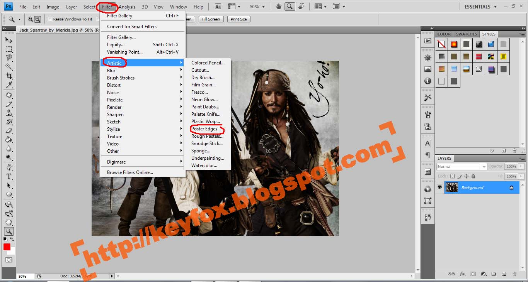Viewport: 528px width, 282px height.
Task: Toggle Quick Mask mode at toolbox bottom
Action: click(9, 260)
